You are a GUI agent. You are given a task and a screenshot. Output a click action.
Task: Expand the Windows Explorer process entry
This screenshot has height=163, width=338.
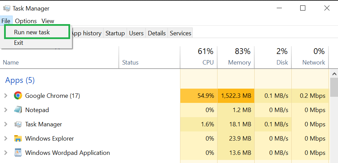pos(6,139)
